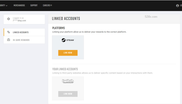Click the greyed Twitch Link Now button

click(x=68, y=94)
